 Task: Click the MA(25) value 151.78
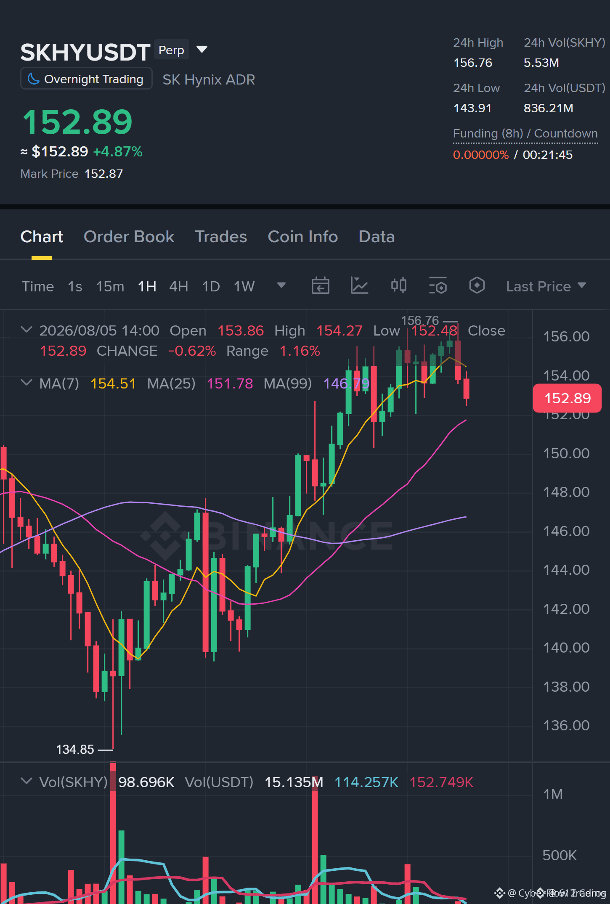[x=230, y=383]
